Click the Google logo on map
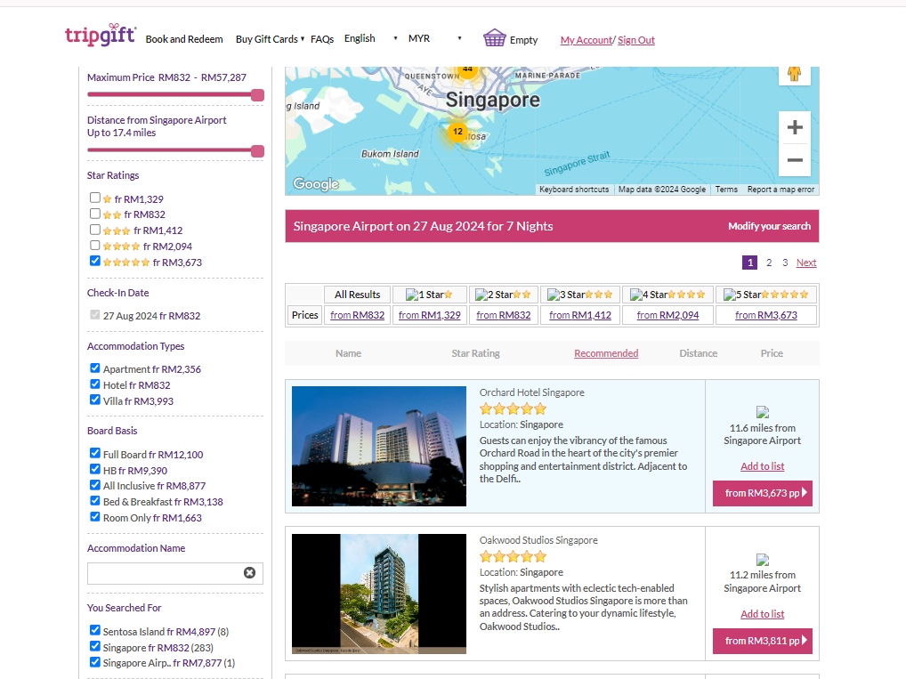The height and width of the screenshot is (679, 906). pos(315,183)
